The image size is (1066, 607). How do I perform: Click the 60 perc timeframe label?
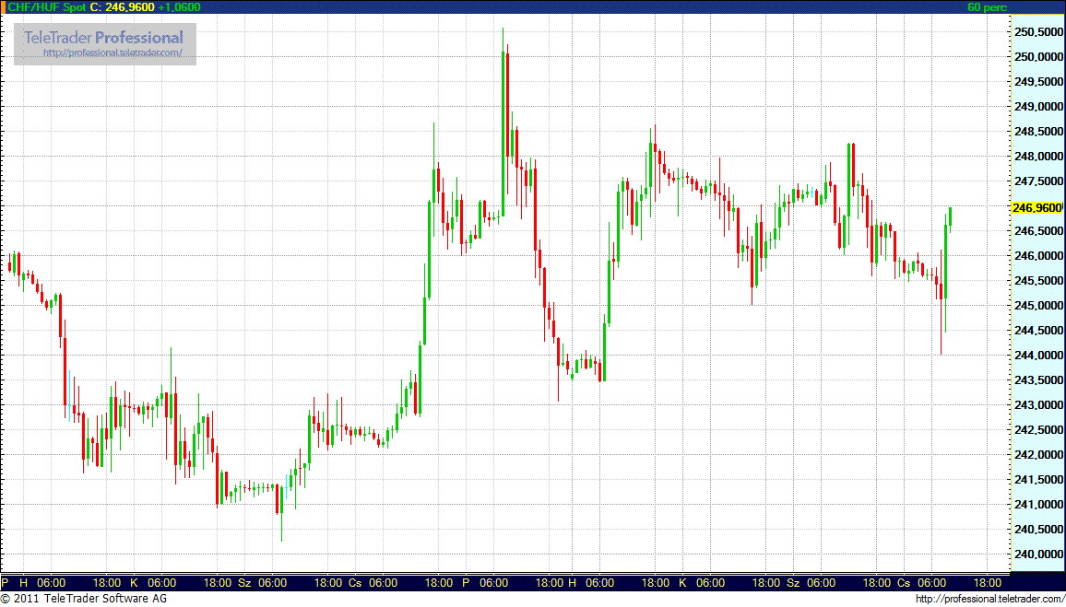click(x=987, y=6)
